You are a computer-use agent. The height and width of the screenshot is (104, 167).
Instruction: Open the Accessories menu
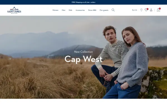[x=80, y=10]
